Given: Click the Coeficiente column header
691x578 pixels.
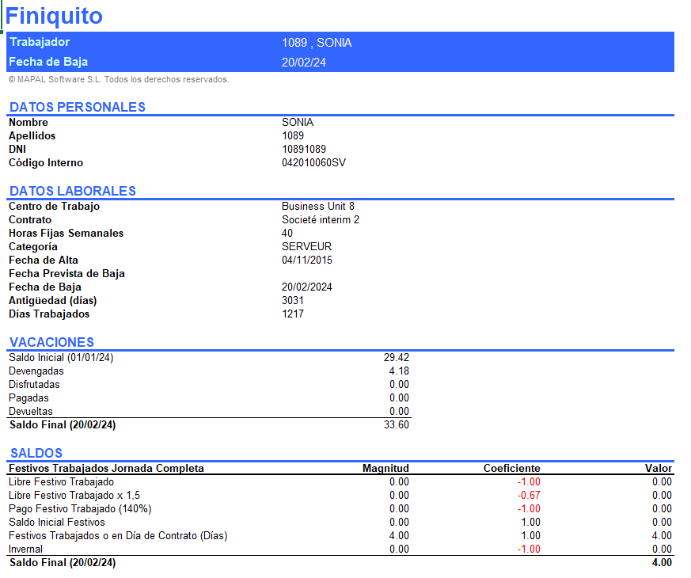Looking at the screenshot, I should [511, 468].
